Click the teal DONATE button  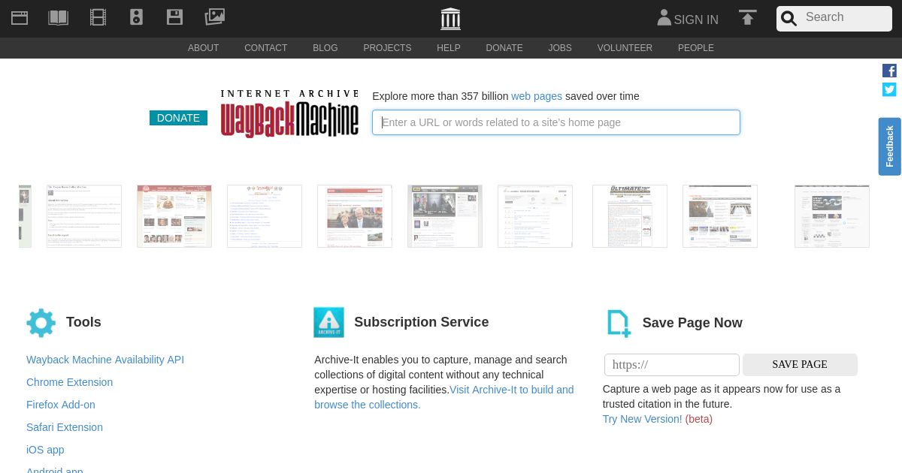click(x=178, y=118)
